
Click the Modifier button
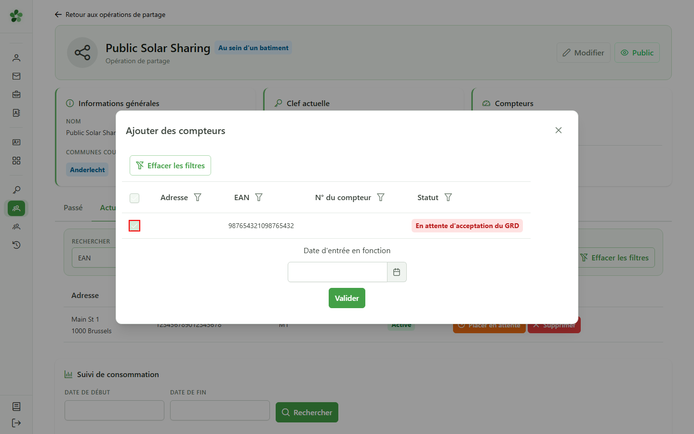(x=584, y=53)
